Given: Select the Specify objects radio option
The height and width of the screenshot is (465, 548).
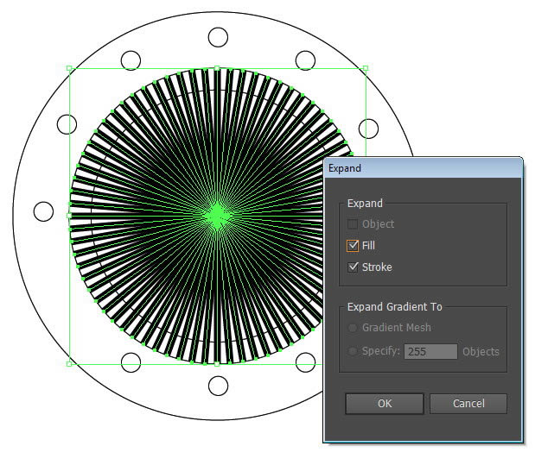Looking at the screenshot, I should tap(353, 351).
